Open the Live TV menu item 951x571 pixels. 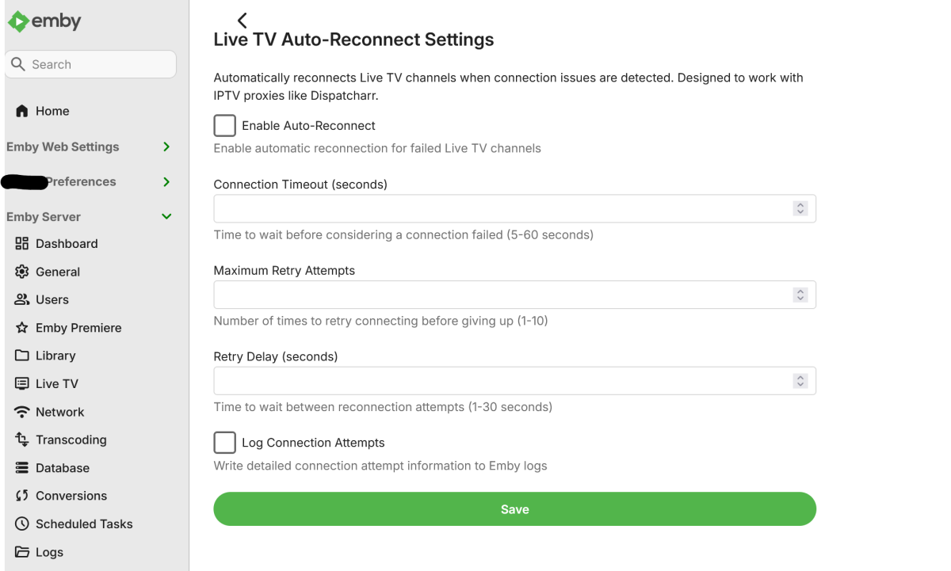57,384
